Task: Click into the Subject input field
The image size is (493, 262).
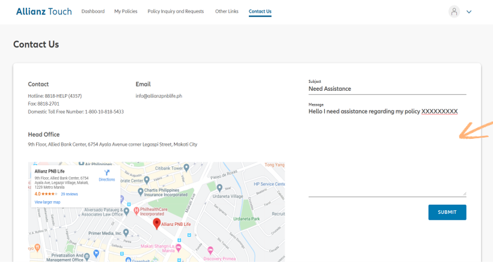Action: (387, 89)
